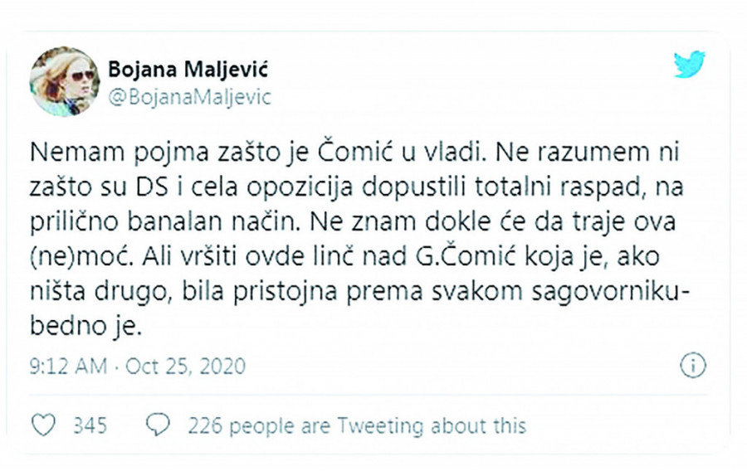747x471 pixels.
Task: Open the @BojanaMaljevic handle link
Action: point(190,96)
